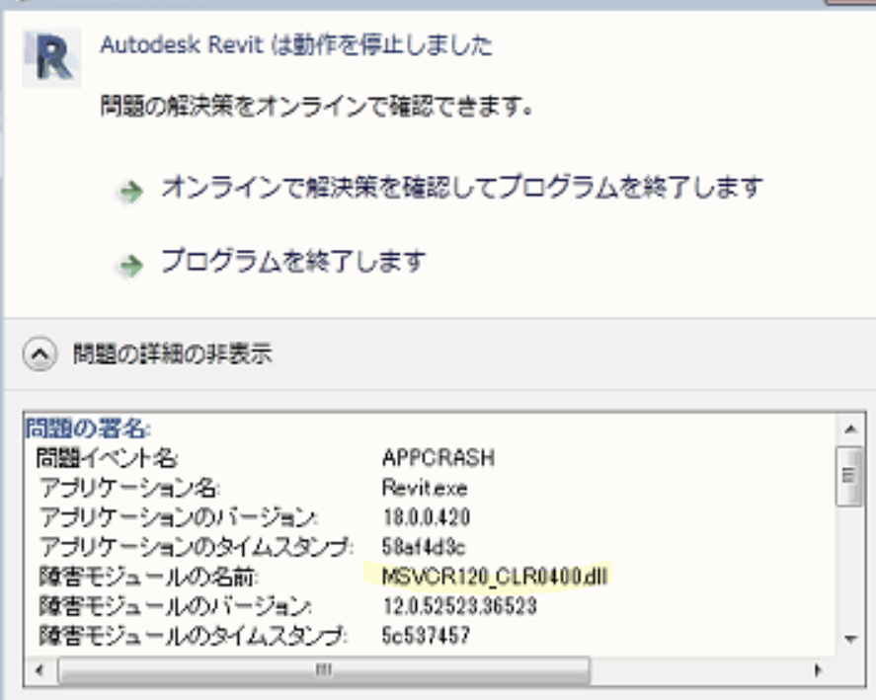This screenshot has height=700, width=876.
Task: Click the green arrow beside プログラムを終了します
Action: [131, 266]
